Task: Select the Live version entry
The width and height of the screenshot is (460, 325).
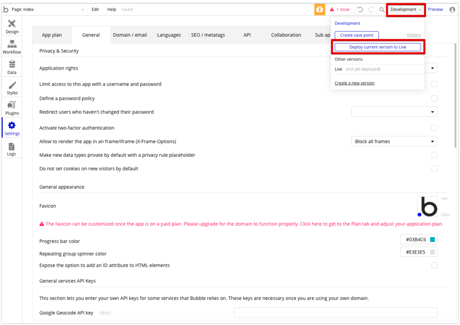Action: coord(378,69)
